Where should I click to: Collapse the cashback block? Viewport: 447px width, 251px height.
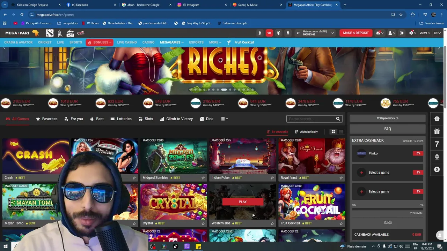[388, 118]
